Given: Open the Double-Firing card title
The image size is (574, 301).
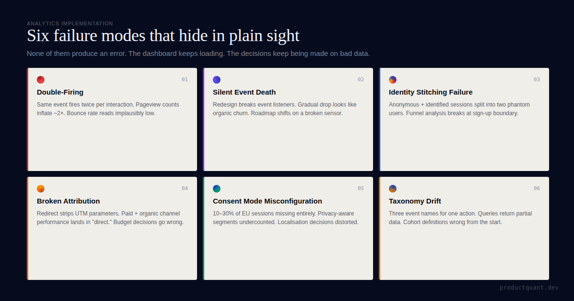Looking at the screenshot, I should click(60, 92).
